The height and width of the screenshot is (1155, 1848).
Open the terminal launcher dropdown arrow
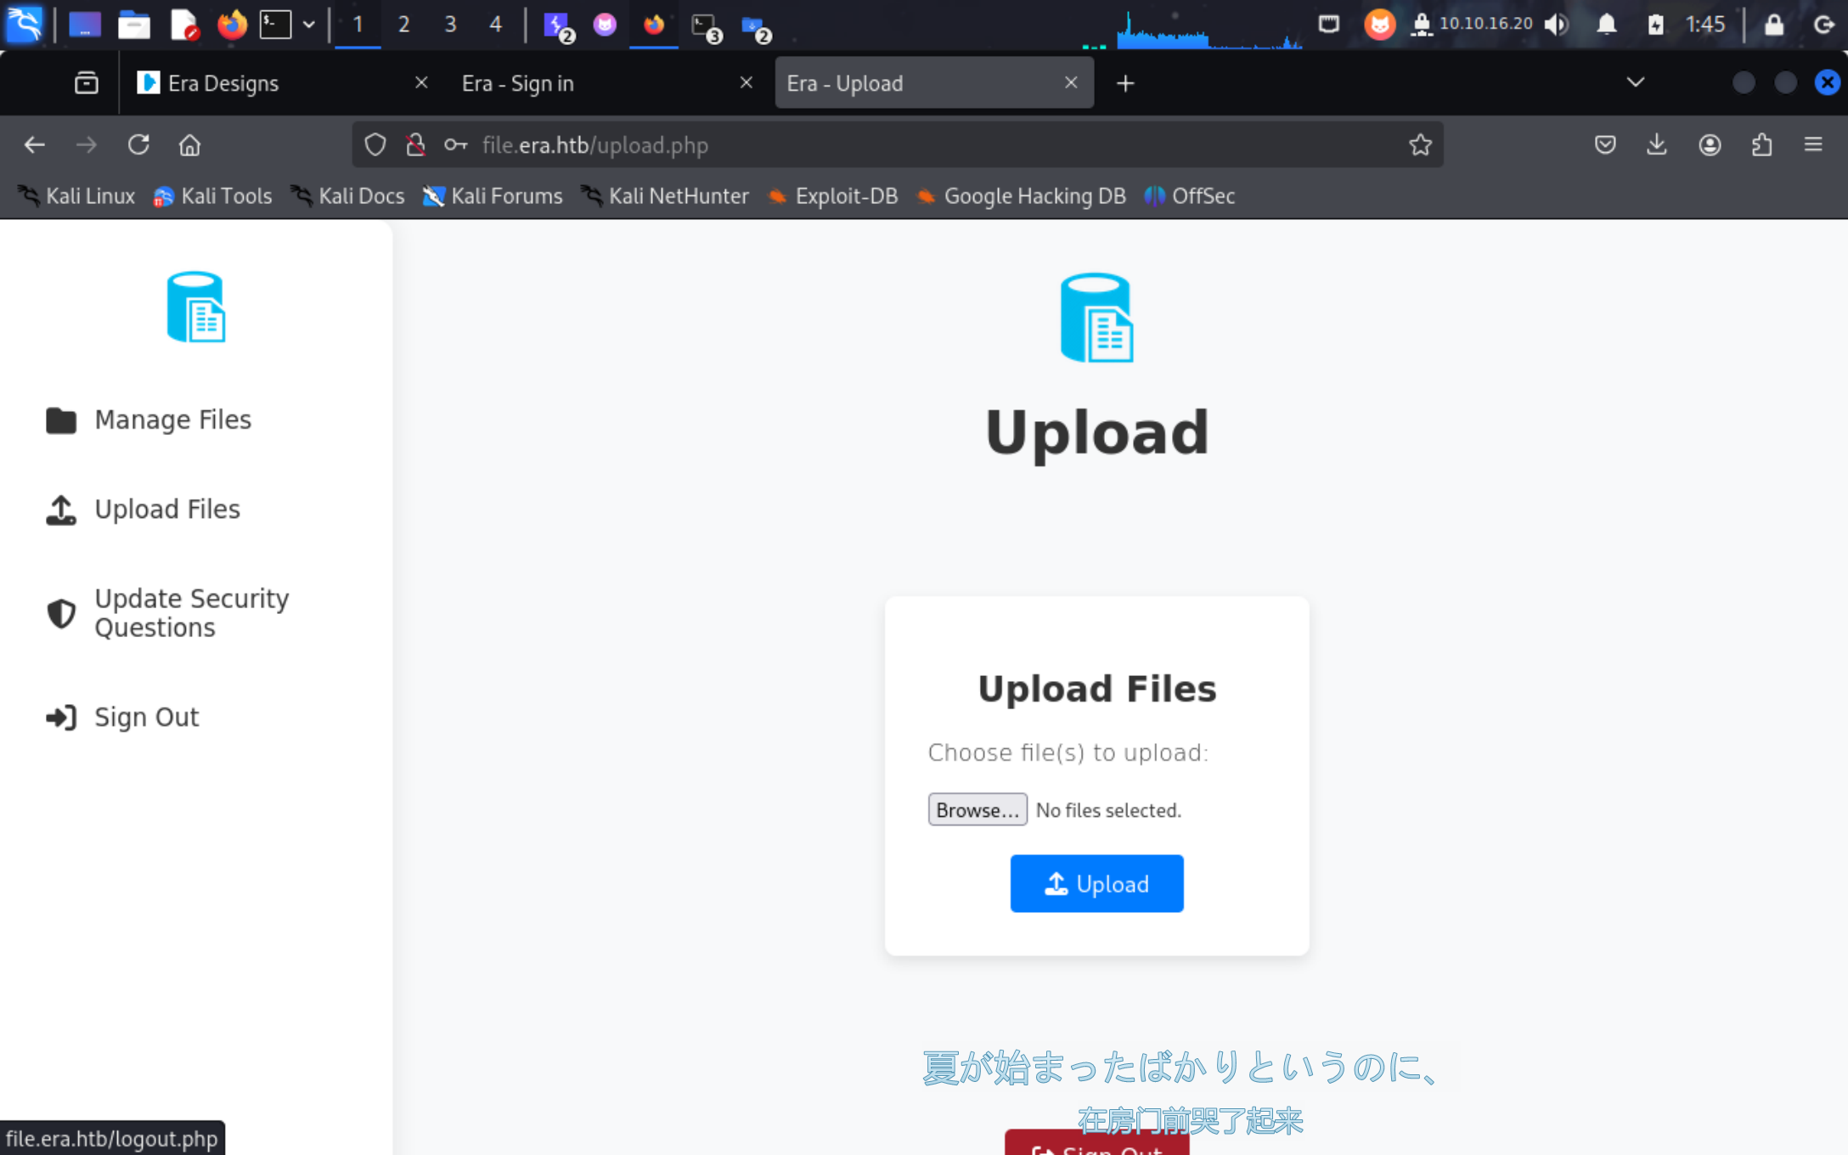click(309, 25)
